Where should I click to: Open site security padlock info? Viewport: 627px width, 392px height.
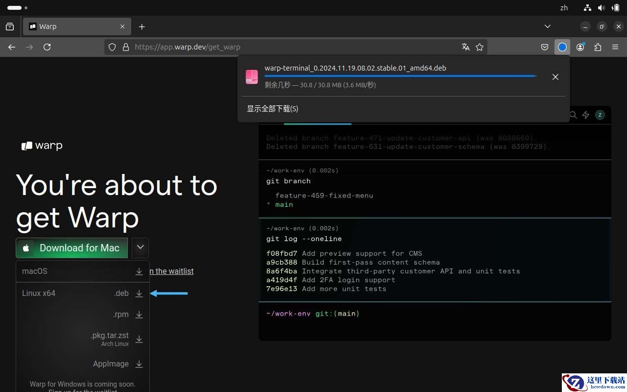tap(126, 47)
